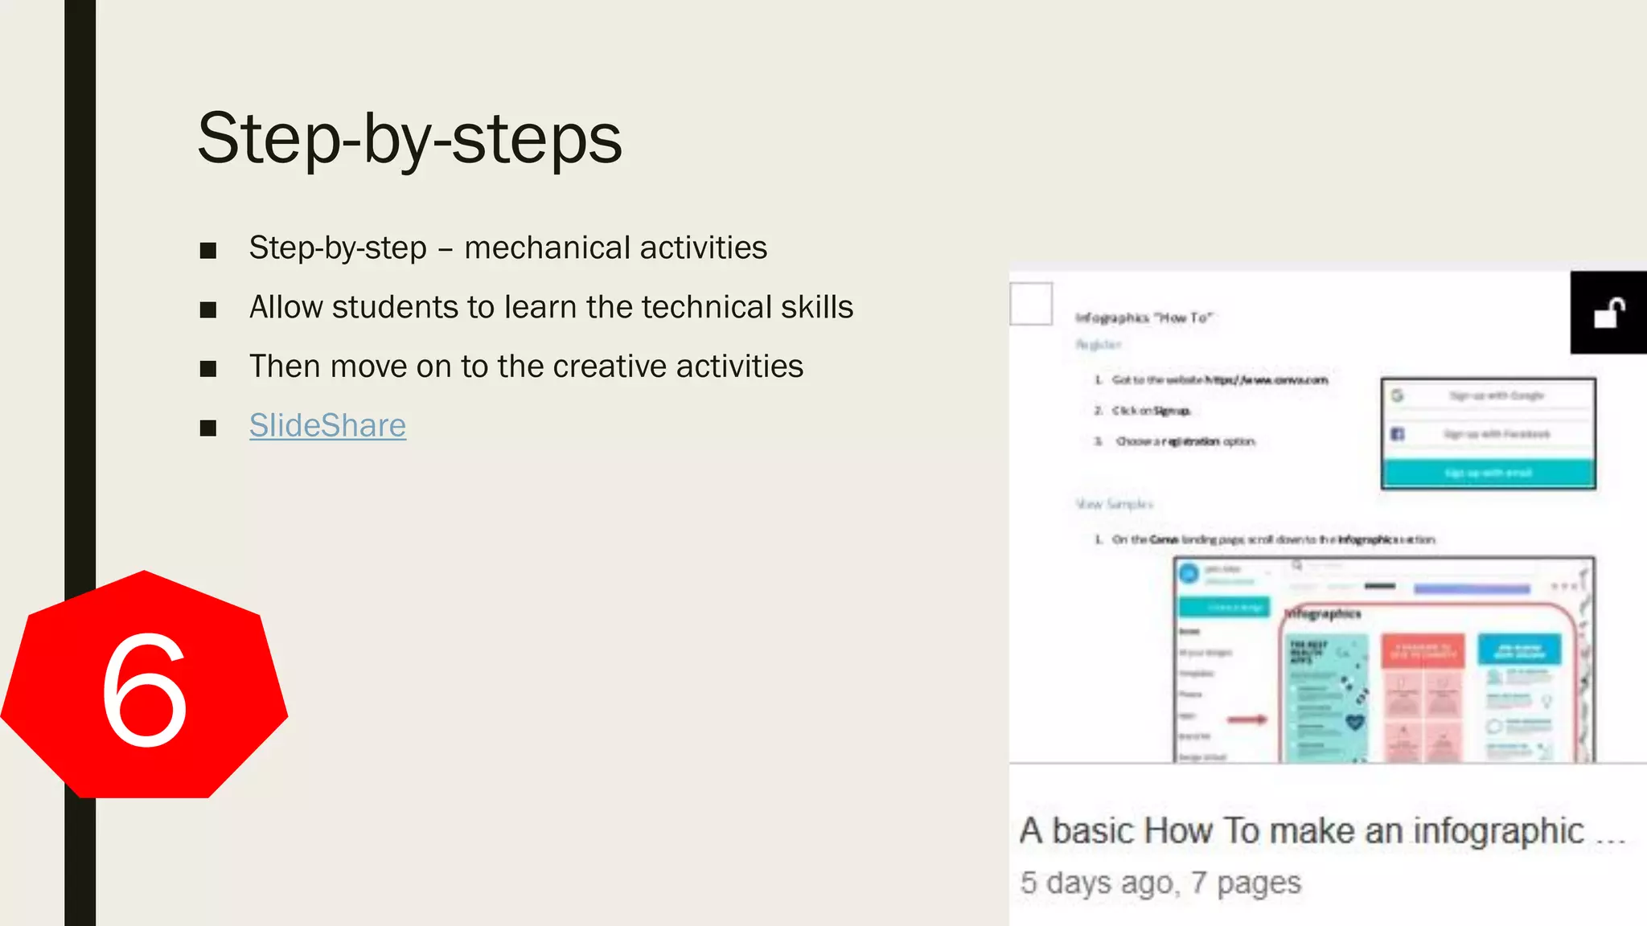
Task: Open the SlideShare hyperlink
Action: click(x=327, y=425)
